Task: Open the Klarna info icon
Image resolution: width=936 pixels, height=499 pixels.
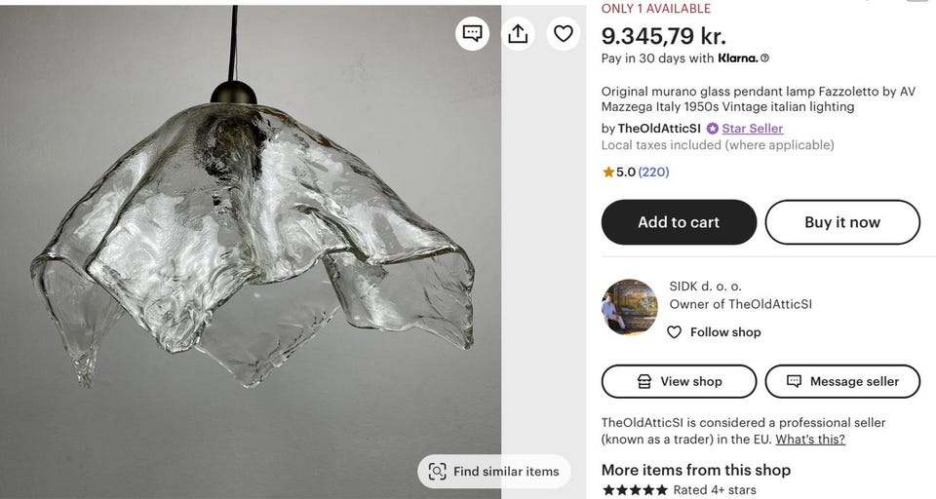Action: tap(764, 58)
